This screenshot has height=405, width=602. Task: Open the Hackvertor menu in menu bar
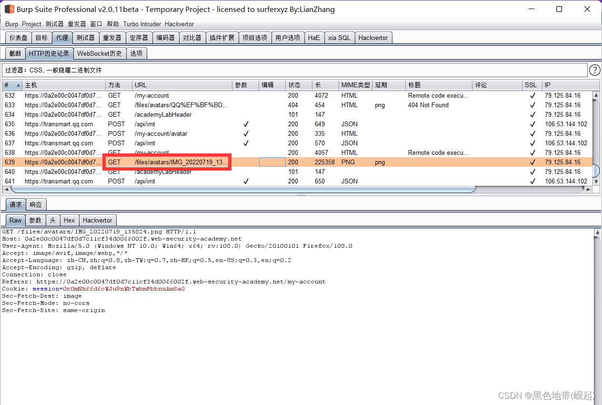point(180,24)
